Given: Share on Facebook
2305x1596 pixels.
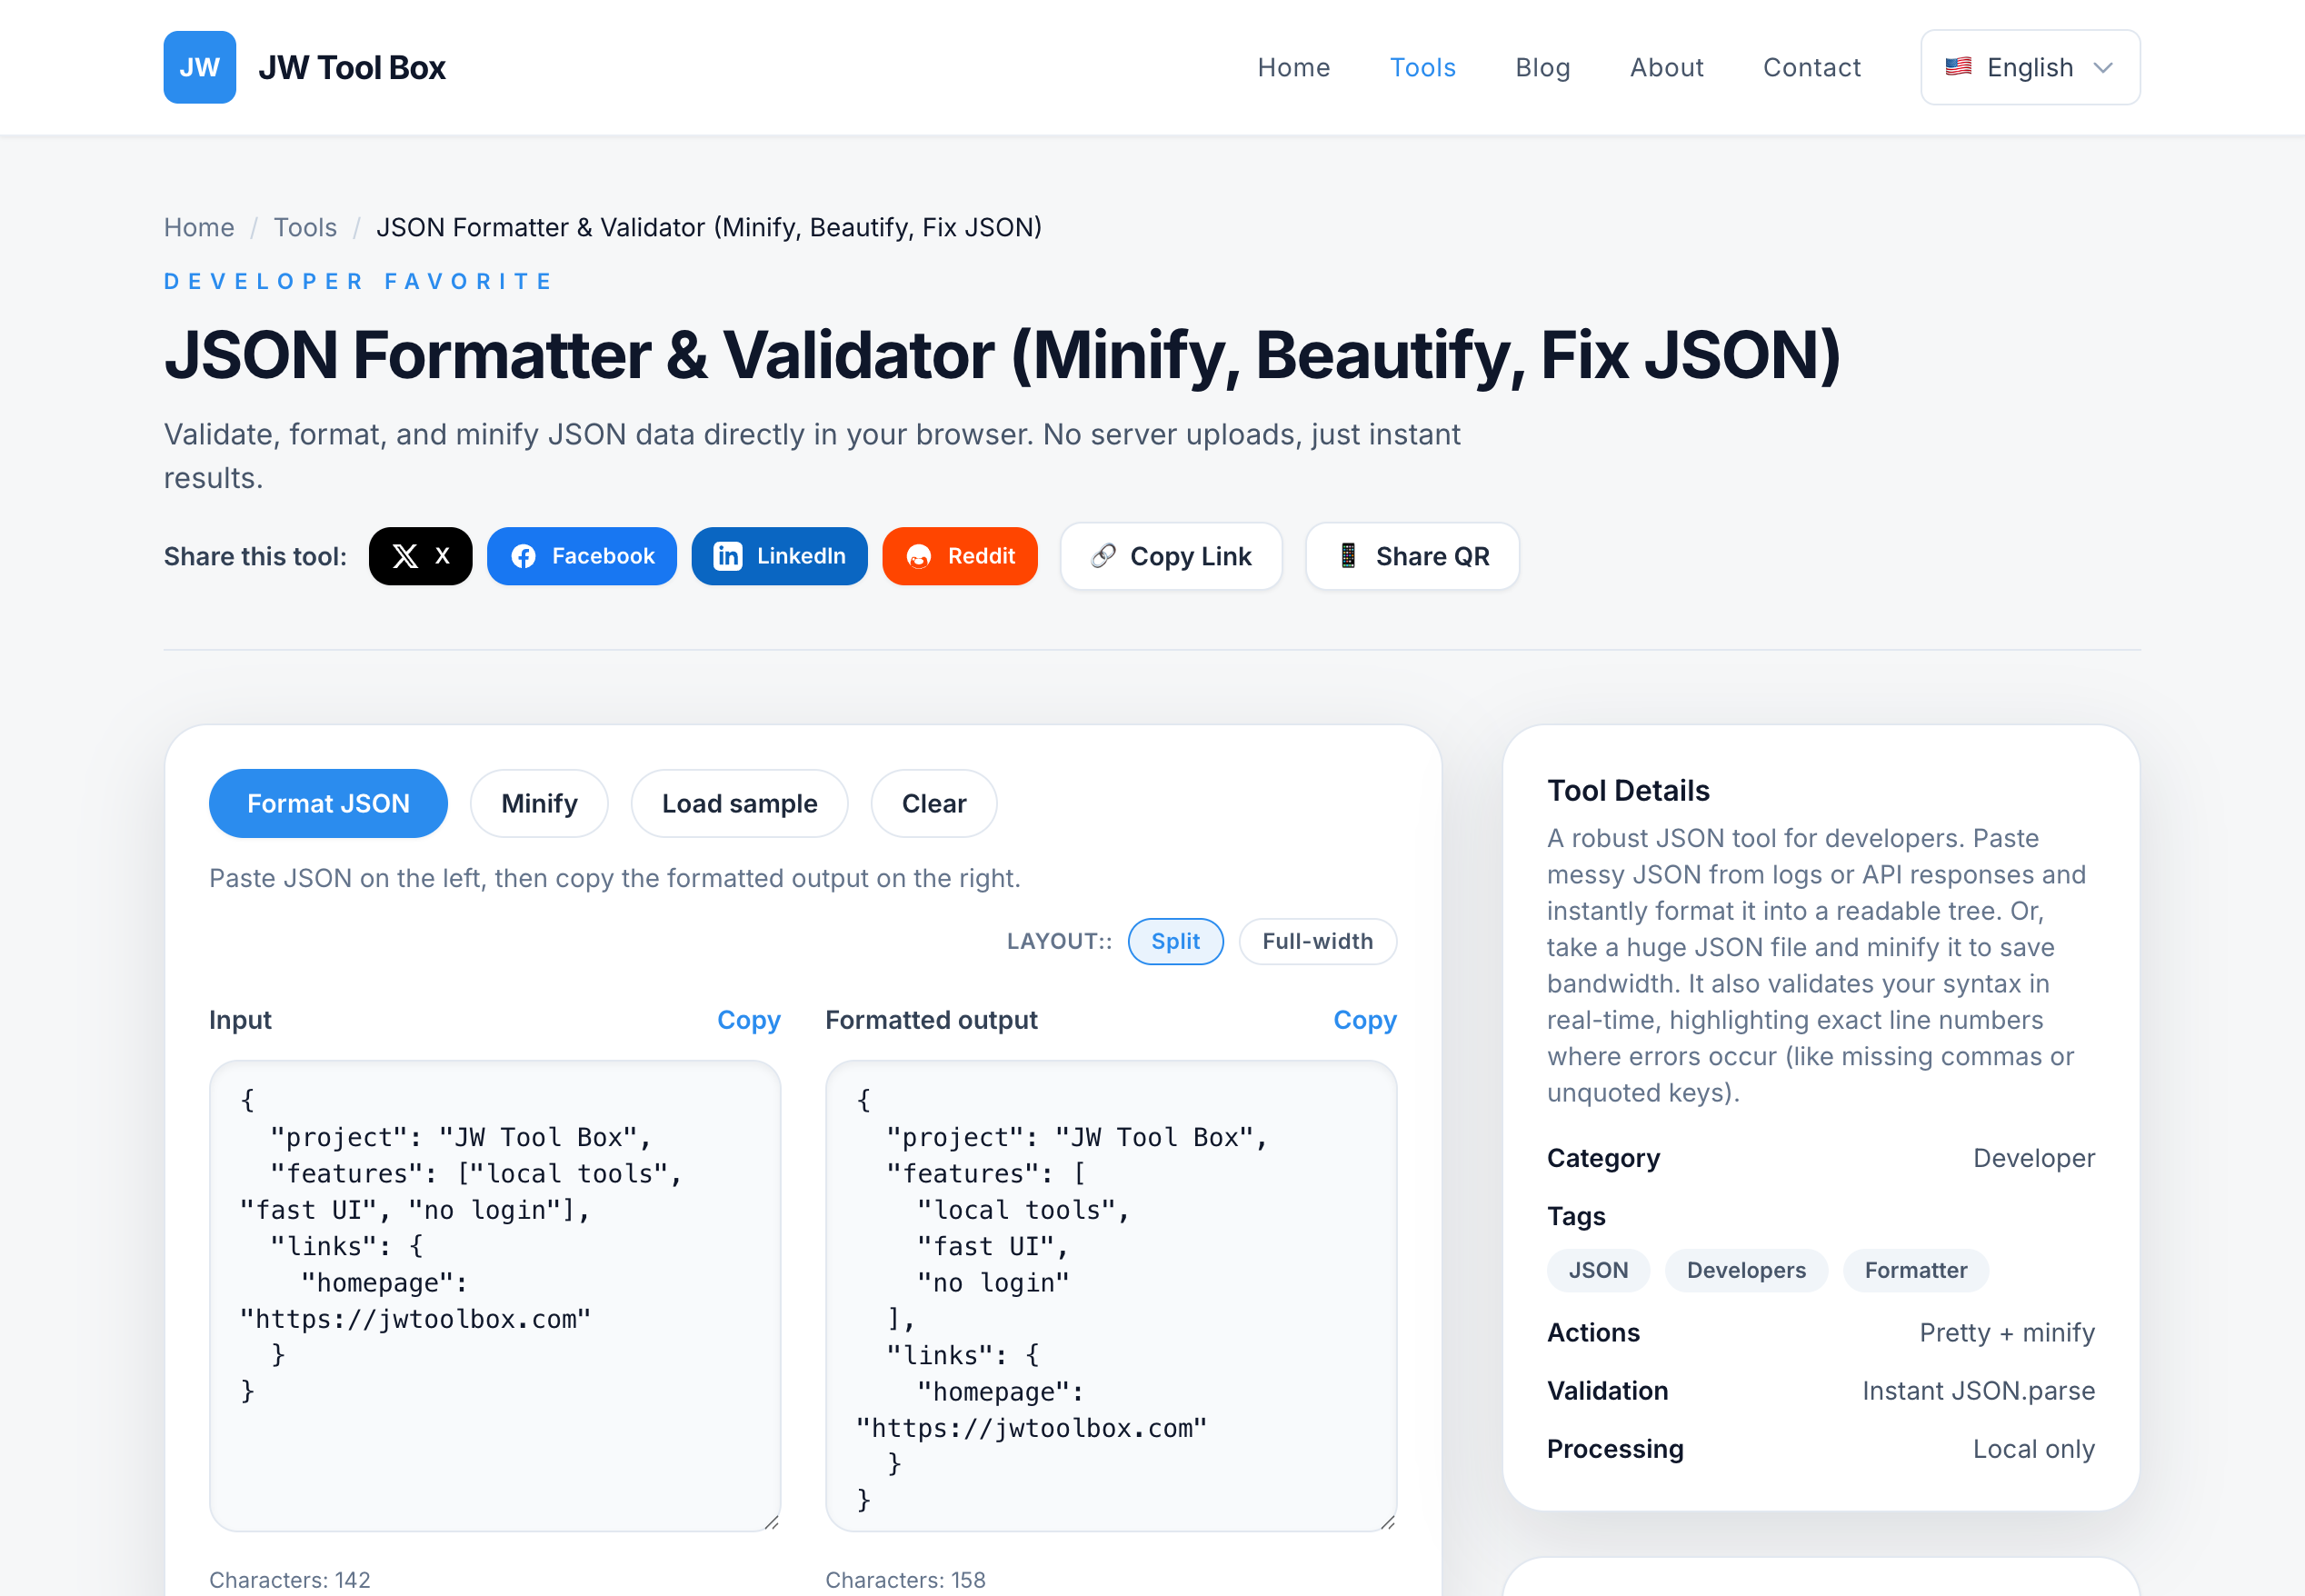Looking at the screenshot, I should point(582,556).
